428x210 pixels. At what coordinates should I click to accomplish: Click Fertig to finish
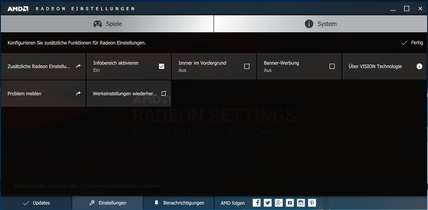[x=417, y=43]
